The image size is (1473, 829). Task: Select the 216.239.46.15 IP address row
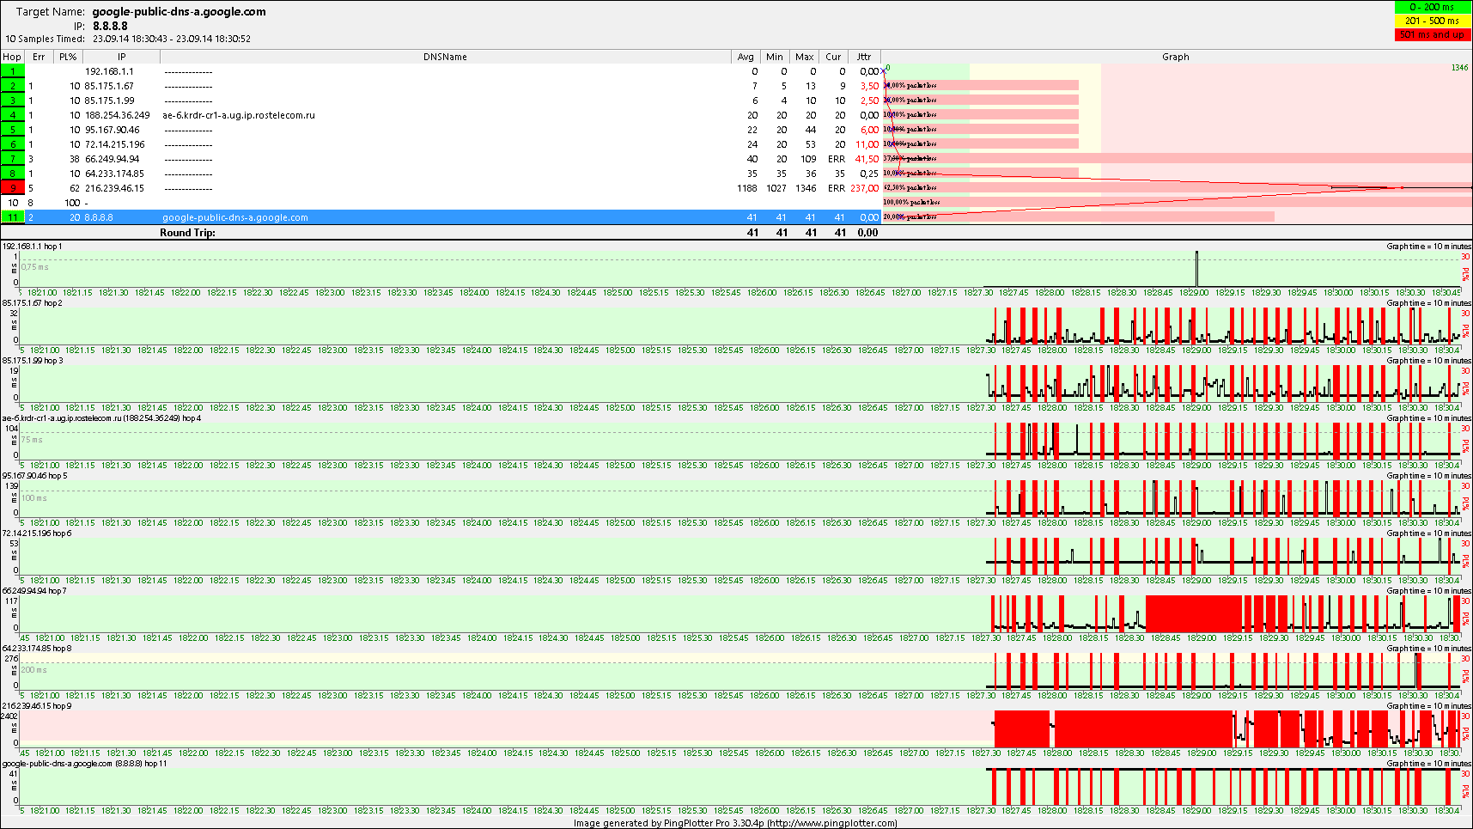[115, 188]
